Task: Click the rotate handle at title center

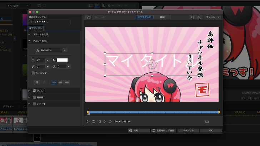Action: click(x=152, y=64)
